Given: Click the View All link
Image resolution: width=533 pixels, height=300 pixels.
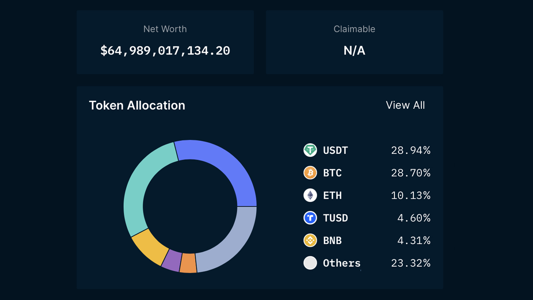Looking at the screenshot, I should tap(405, 105).
